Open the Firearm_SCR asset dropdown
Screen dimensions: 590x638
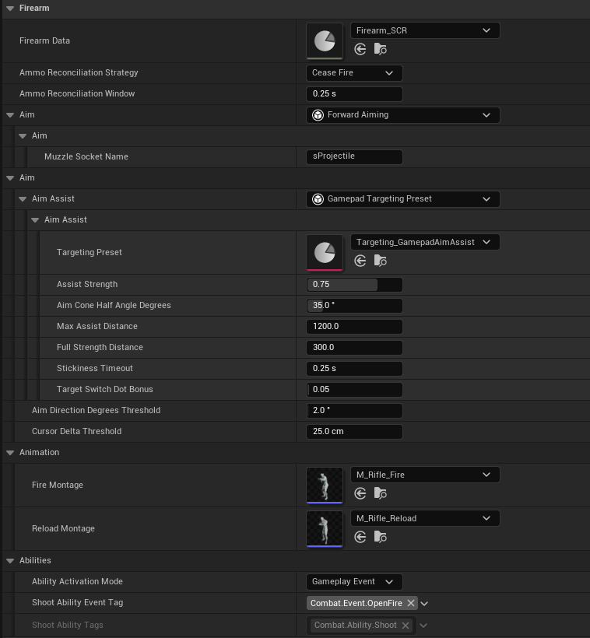tap(425, 30)
